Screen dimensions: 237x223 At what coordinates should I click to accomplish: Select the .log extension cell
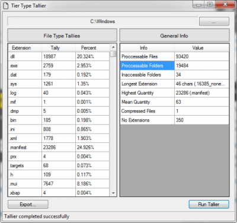click(x=25, y=93)
